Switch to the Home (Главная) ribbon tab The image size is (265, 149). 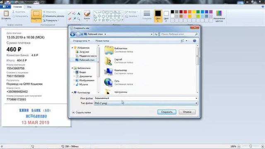[17, 7]
